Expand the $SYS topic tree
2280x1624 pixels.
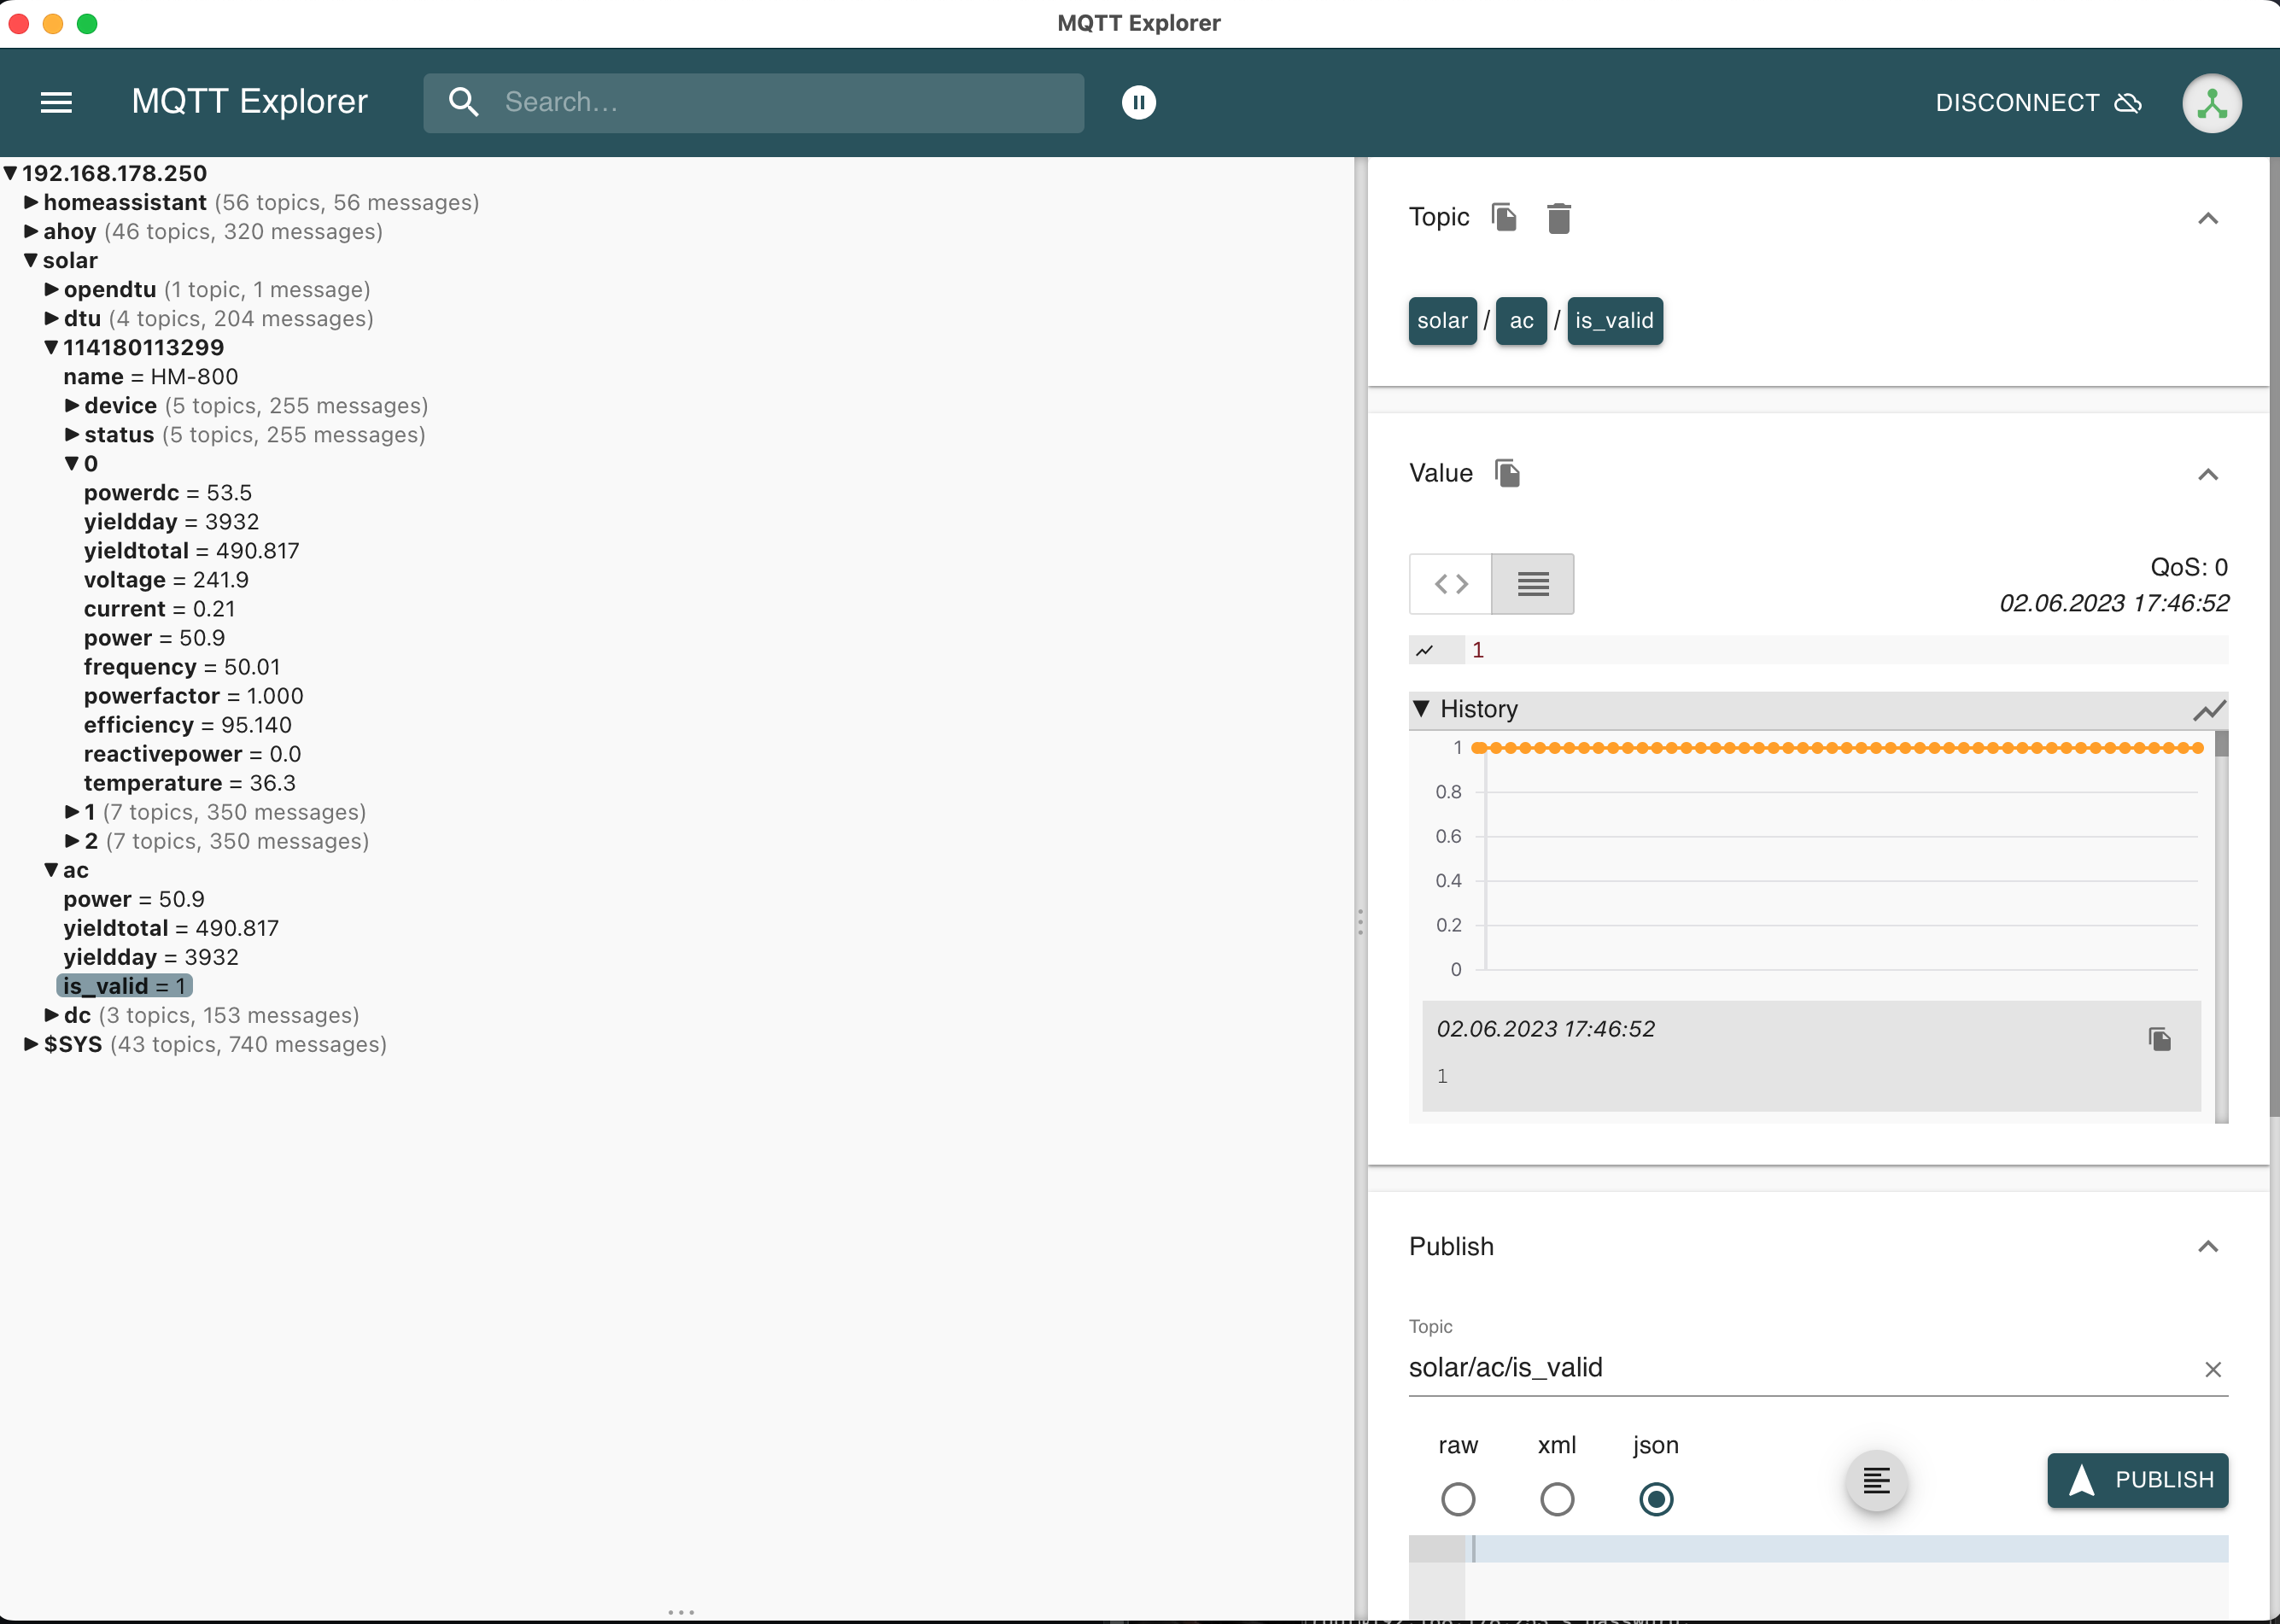(31, 1044)
